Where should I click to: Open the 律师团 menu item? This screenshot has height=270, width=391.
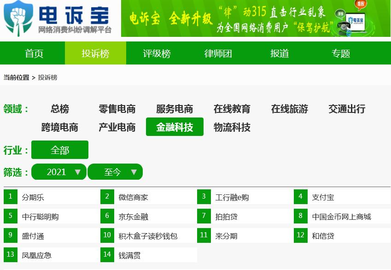(217, 53)
